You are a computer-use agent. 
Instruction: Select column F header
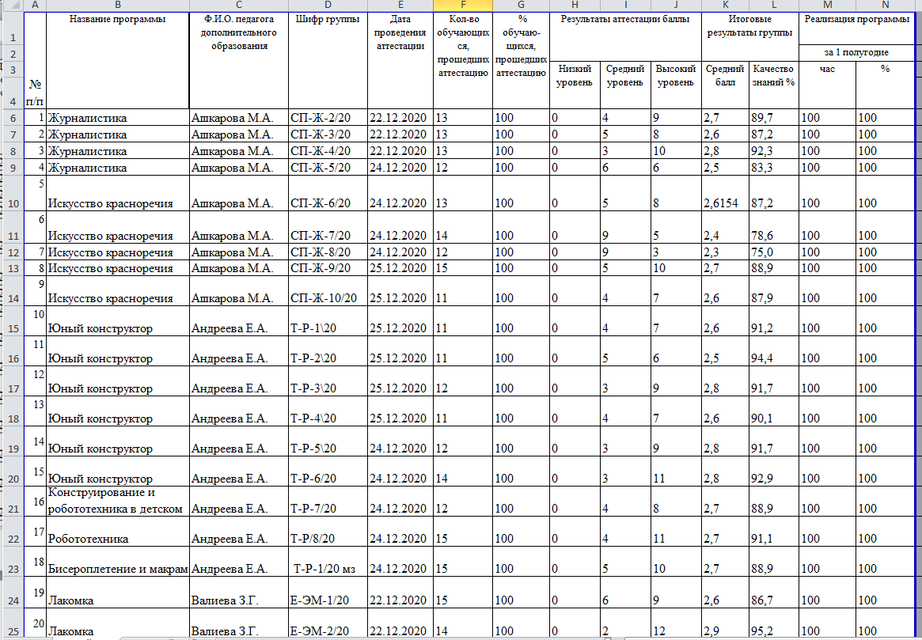coord(463,6)
